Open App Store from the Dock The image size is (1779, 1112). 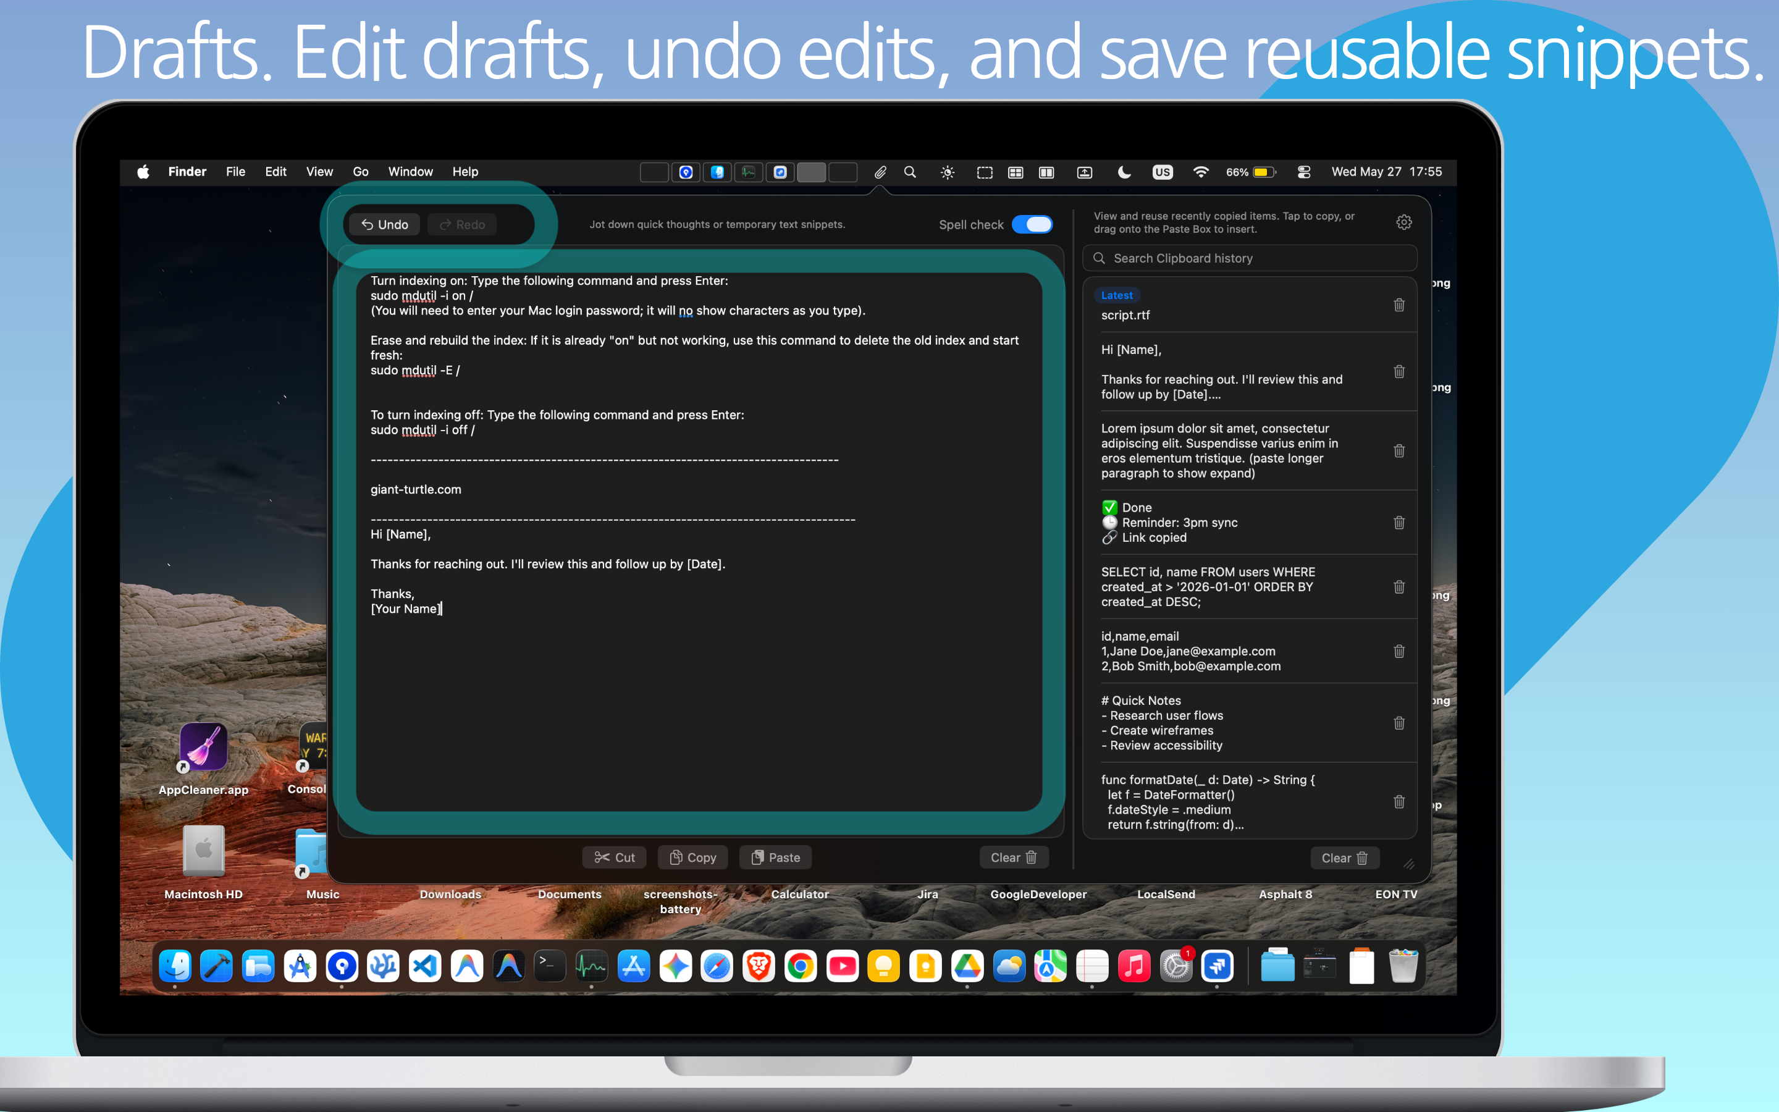click(634, 966)
